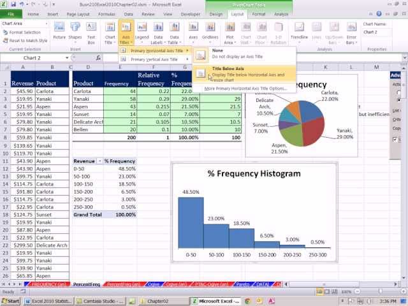408x306 pixels.
Task: Open the File tab
Action: (x=11, y=14)
